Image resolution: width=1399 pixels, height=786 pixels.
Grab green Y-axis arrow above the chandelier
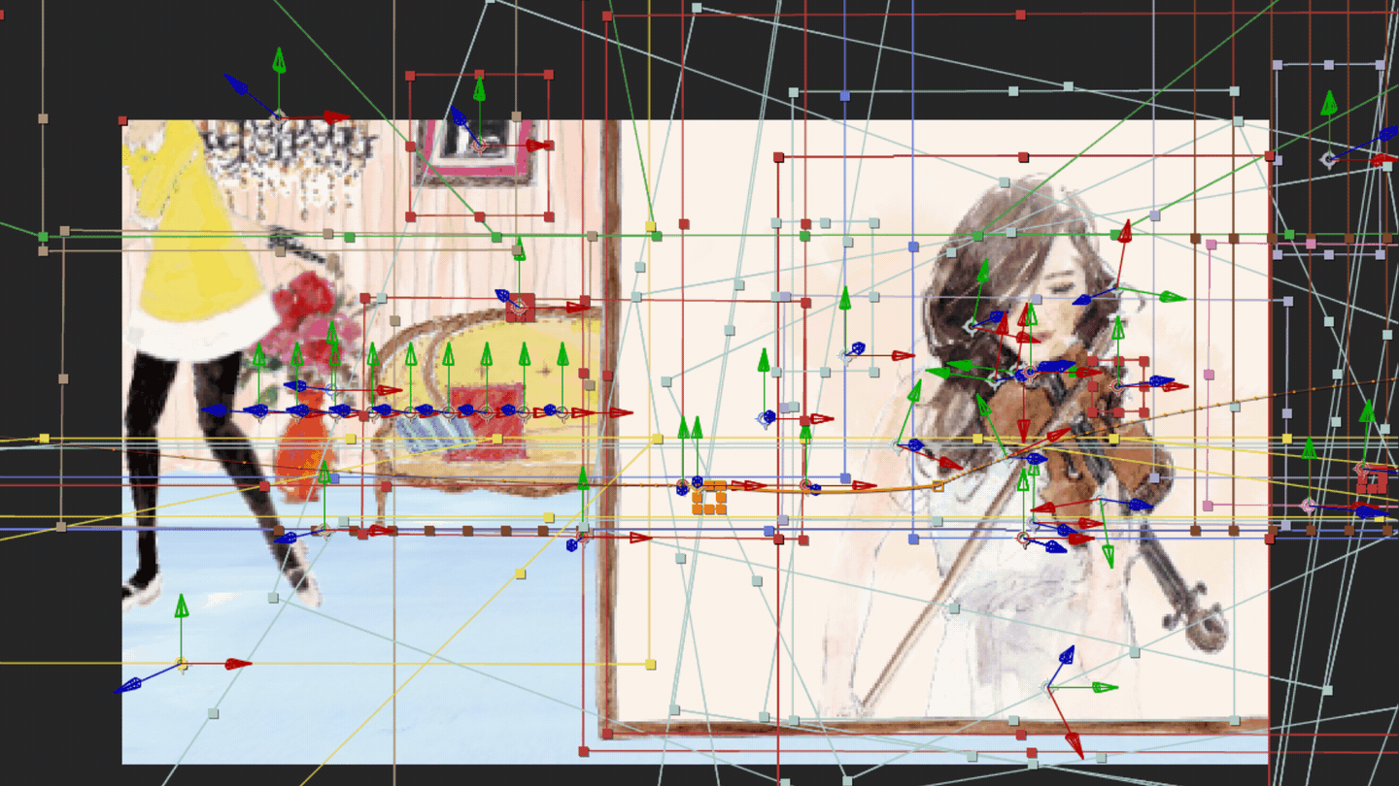[279, 61]
